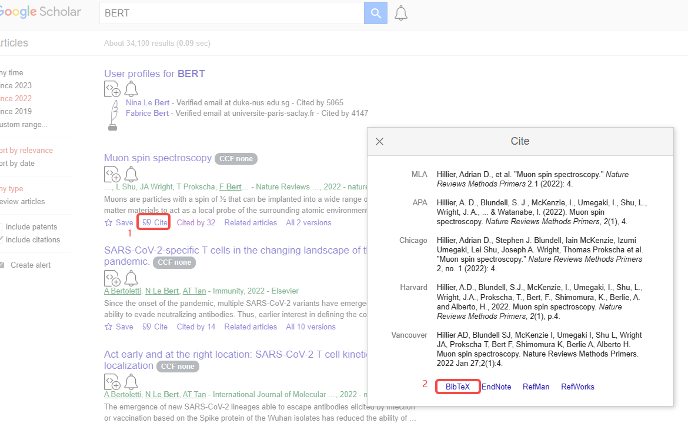The width and height of the screenshot is (688, 423).
Task: Click the bell icon under Muon spin spectroscopy
Action: click(x=131, y=174)
